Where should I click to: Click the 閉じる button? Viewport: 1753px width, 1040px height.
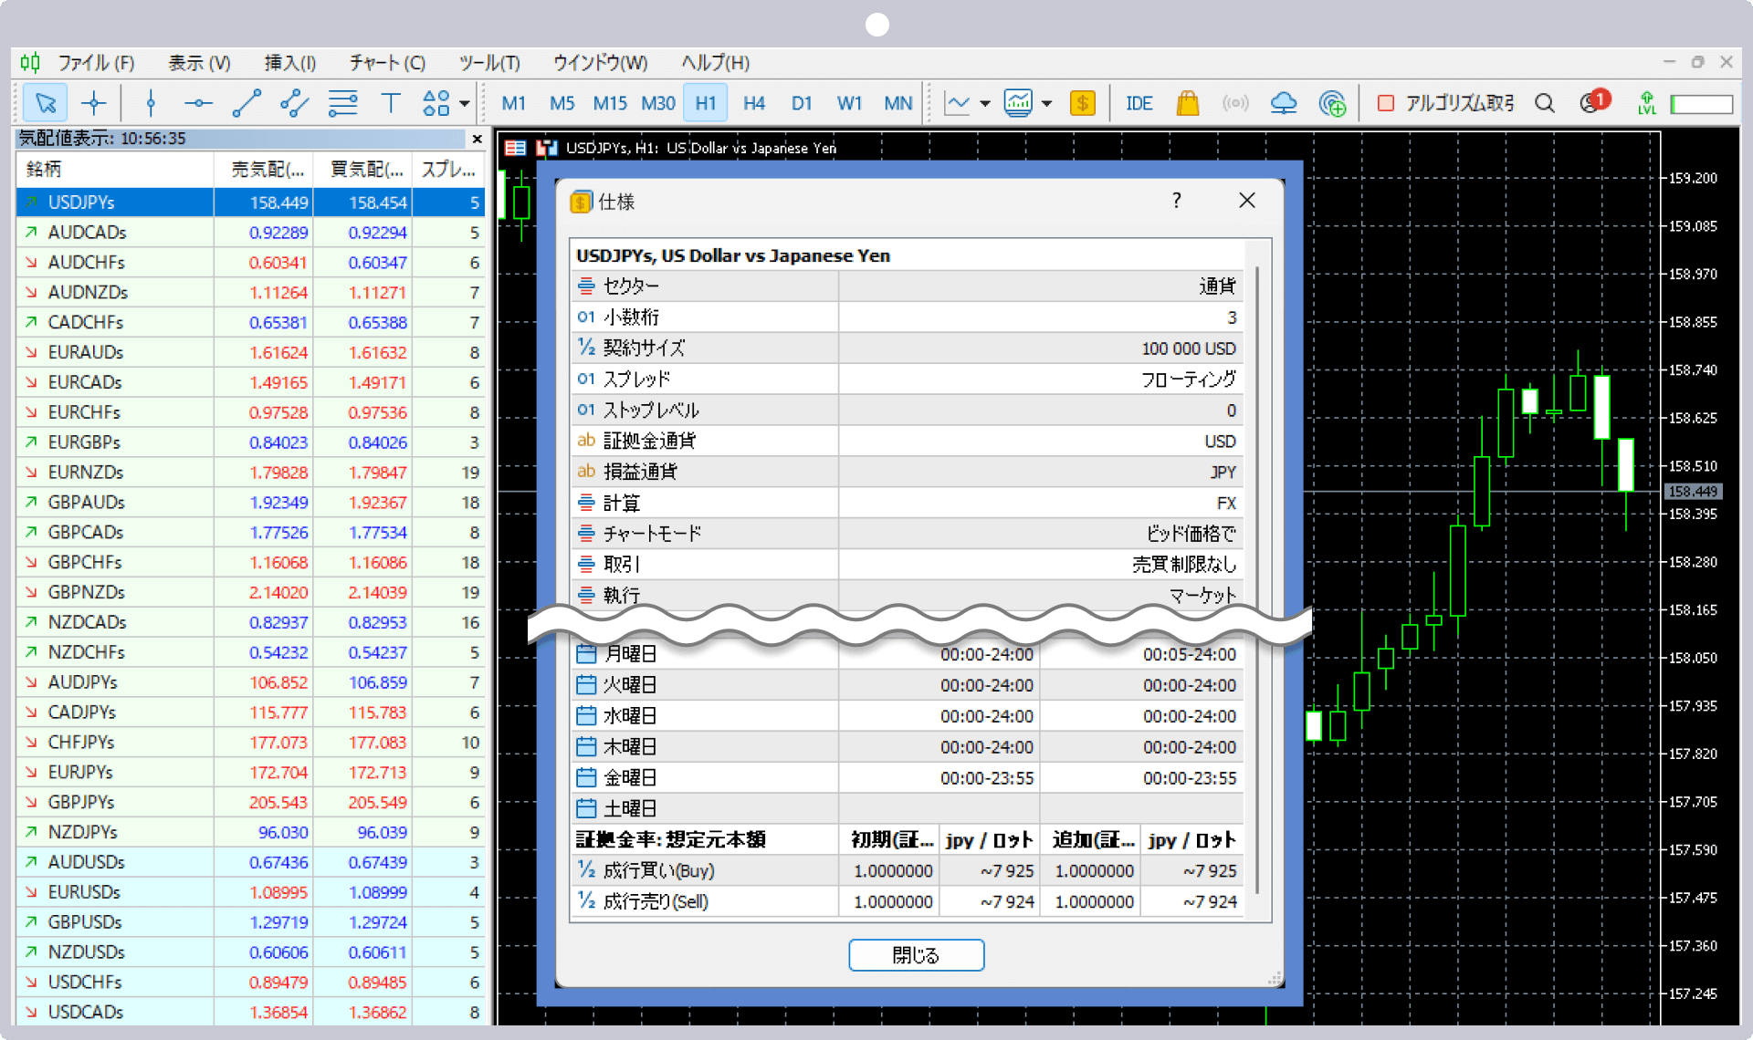(x=914, y=954)
